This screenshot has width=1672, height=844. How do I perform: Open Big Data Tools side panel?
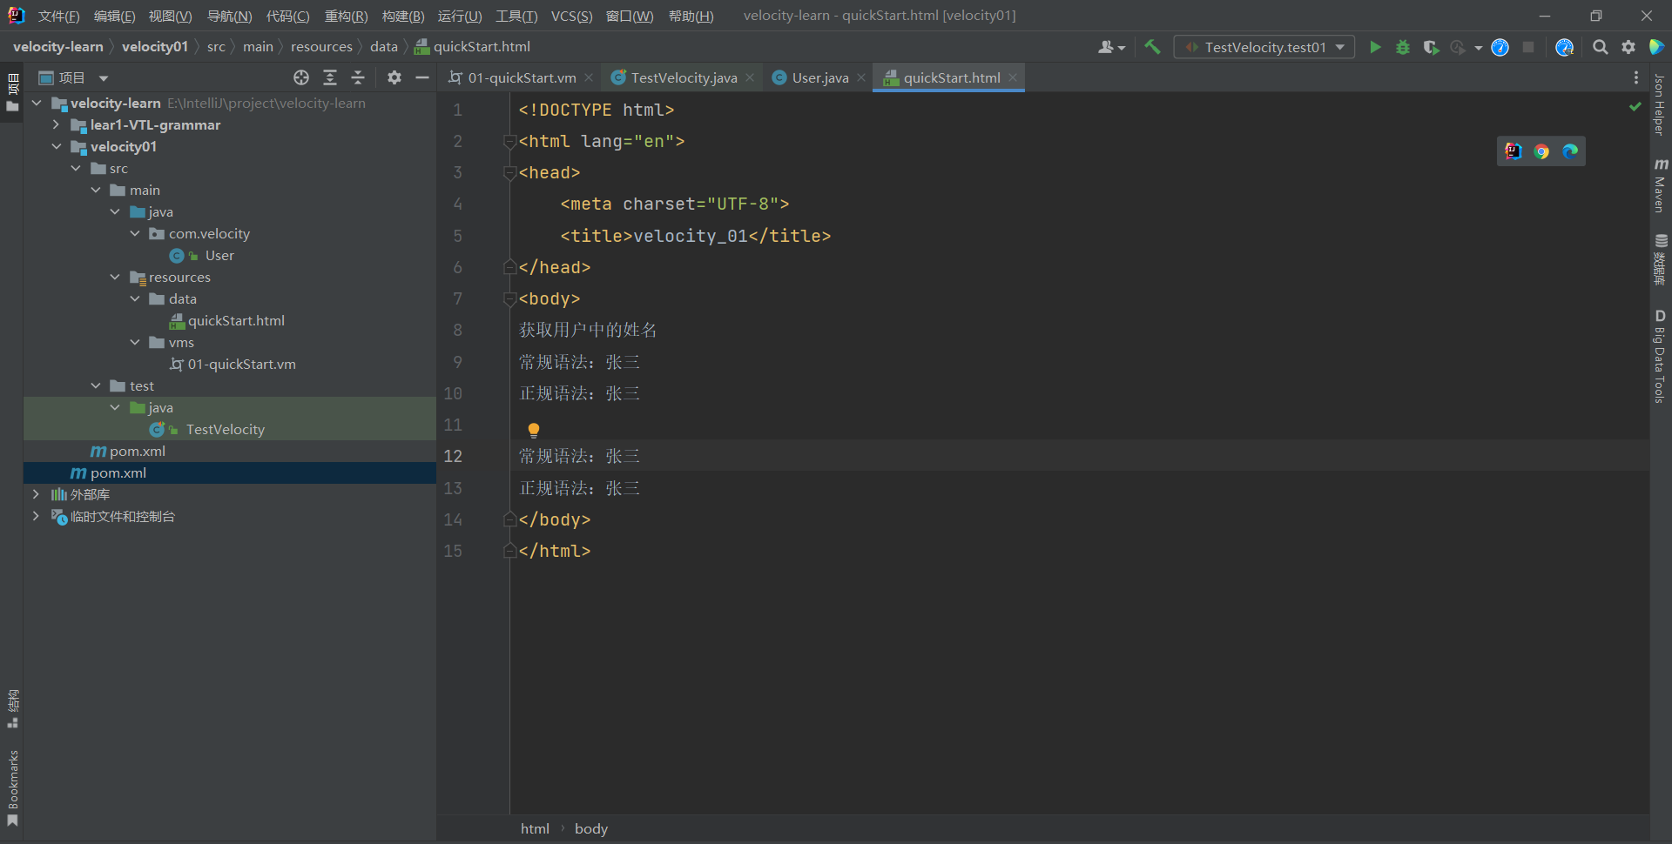[x=1661, y=356]
